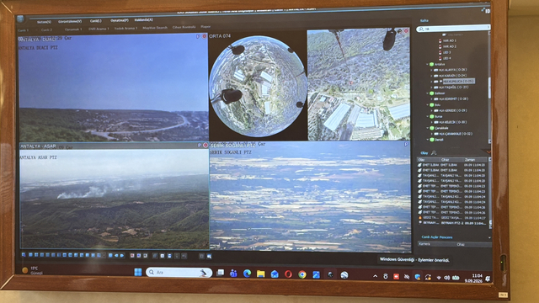Open File Explorer from taskbar
This screenshot has width=539, height=303.
(x=260, y=274)
